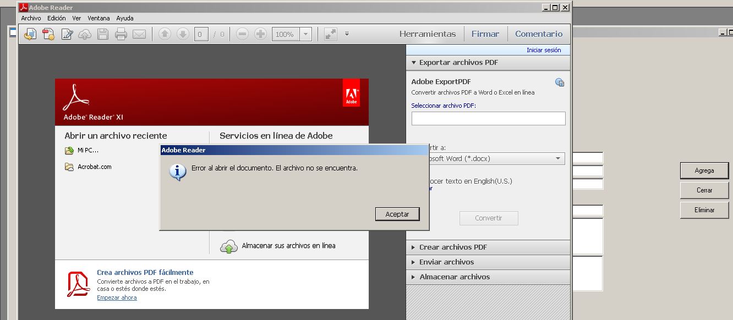This screenshot has height=320, width=733.
Task: Click the Save floppy disk icon
Action: pyautogui.click(x=102, y=34)
